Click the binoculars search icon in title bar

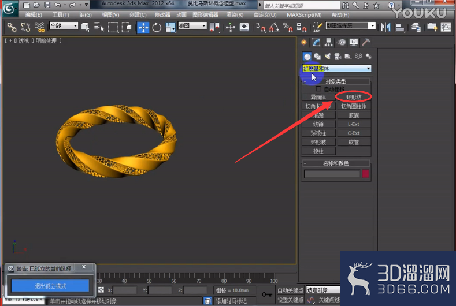pyautogui.click(x=346, y=5)
